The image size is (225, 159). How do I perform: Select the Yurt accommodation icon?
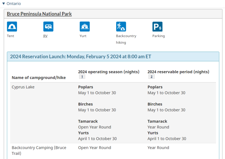(x=85, y=27)
